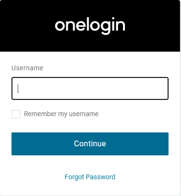Select Forgot Password to reset credentials
The image size is (181, 196).
(90, 177)
